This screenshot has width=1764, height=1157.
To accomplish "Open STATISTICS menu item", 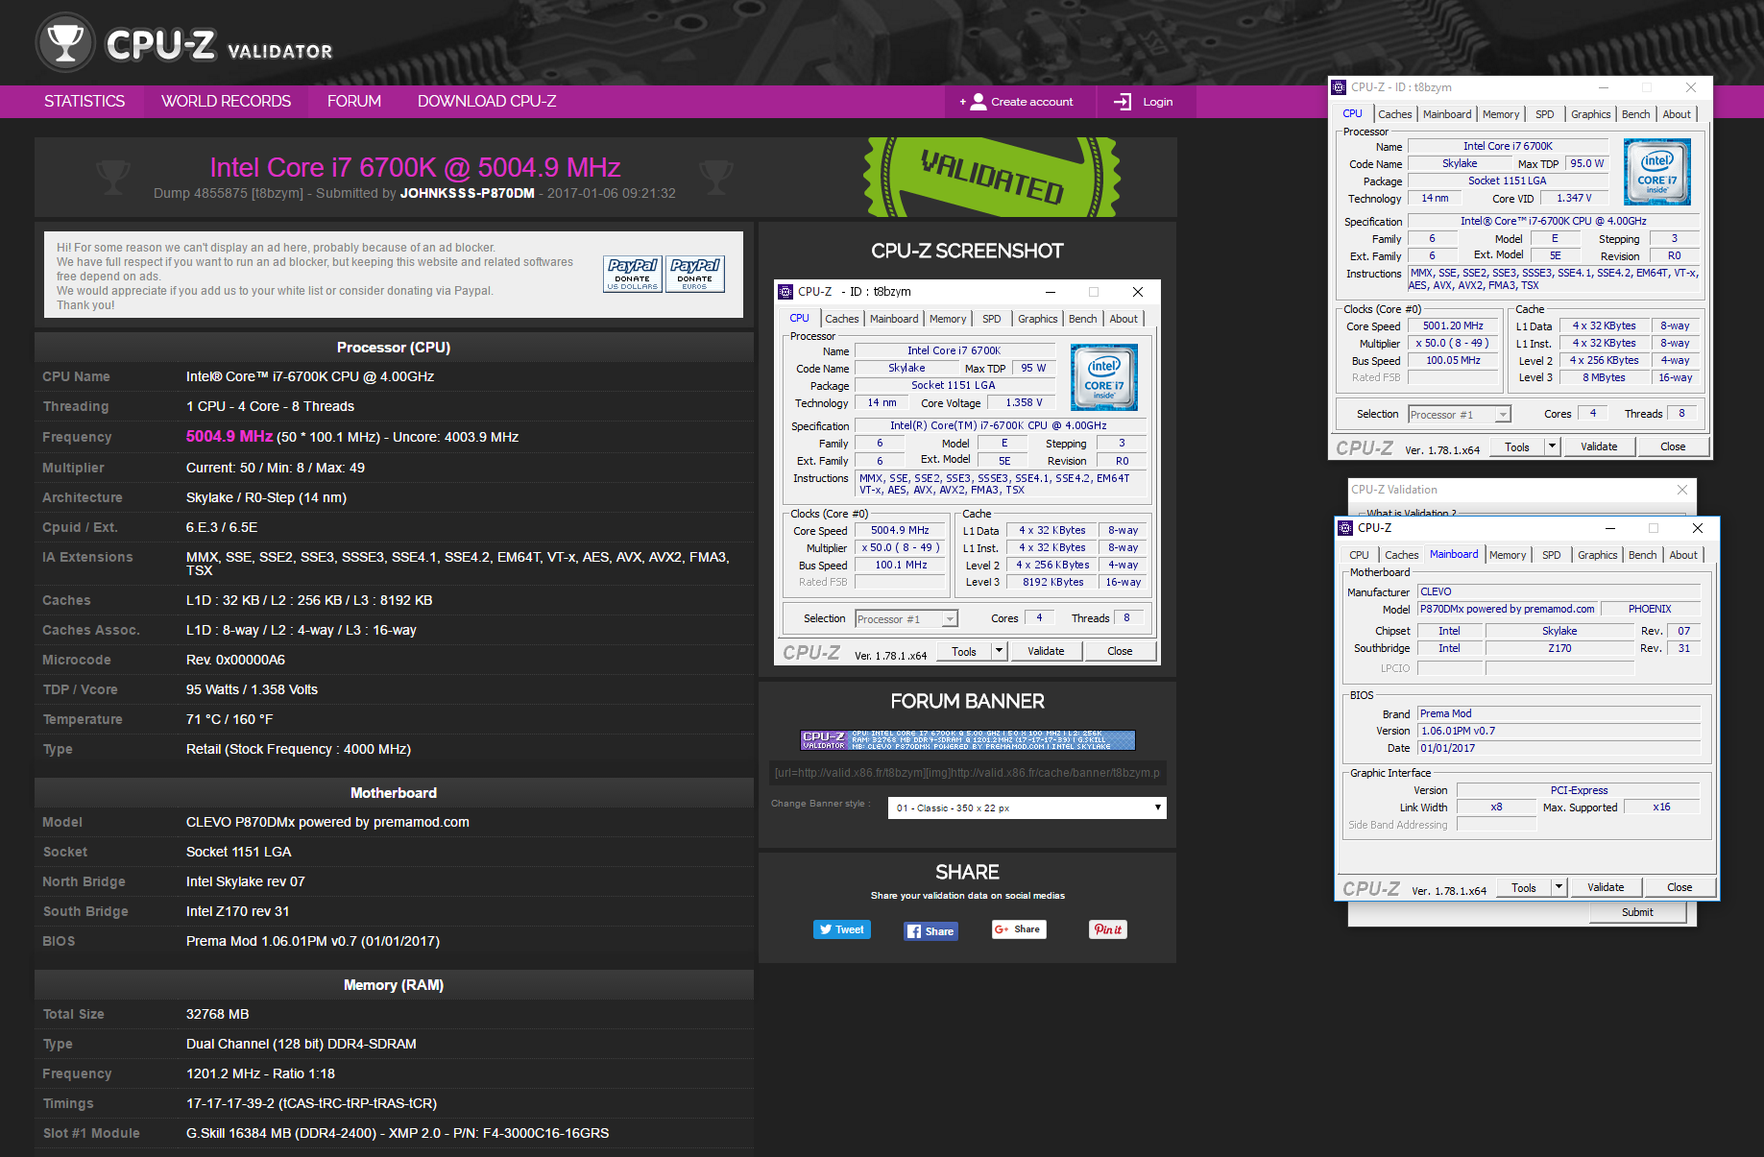I will [85, 102].
